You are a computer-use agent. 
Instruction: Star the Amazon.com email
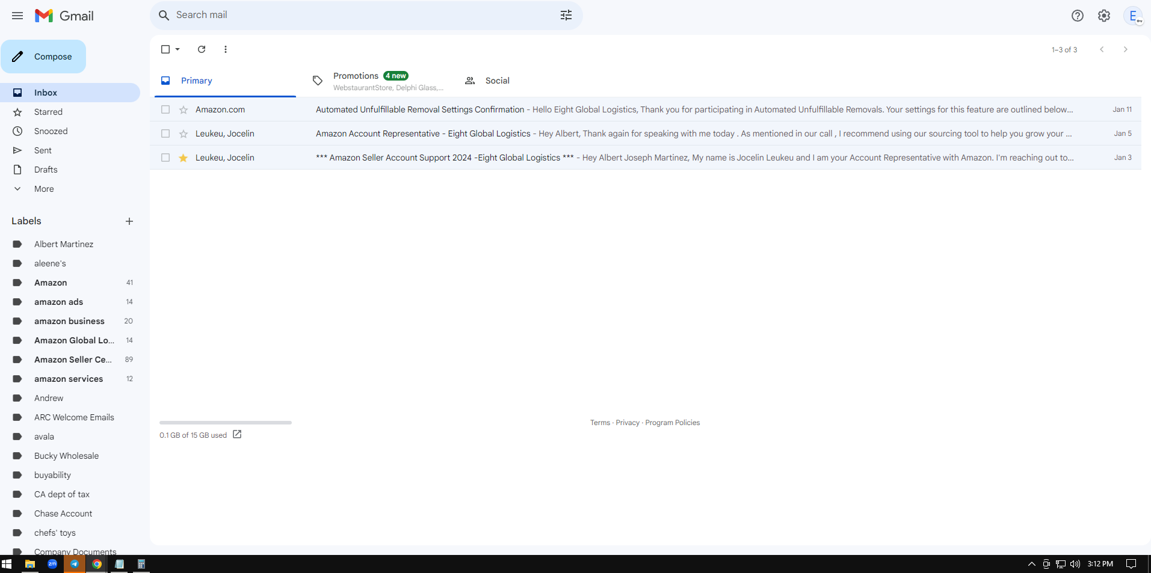point(184,109)
